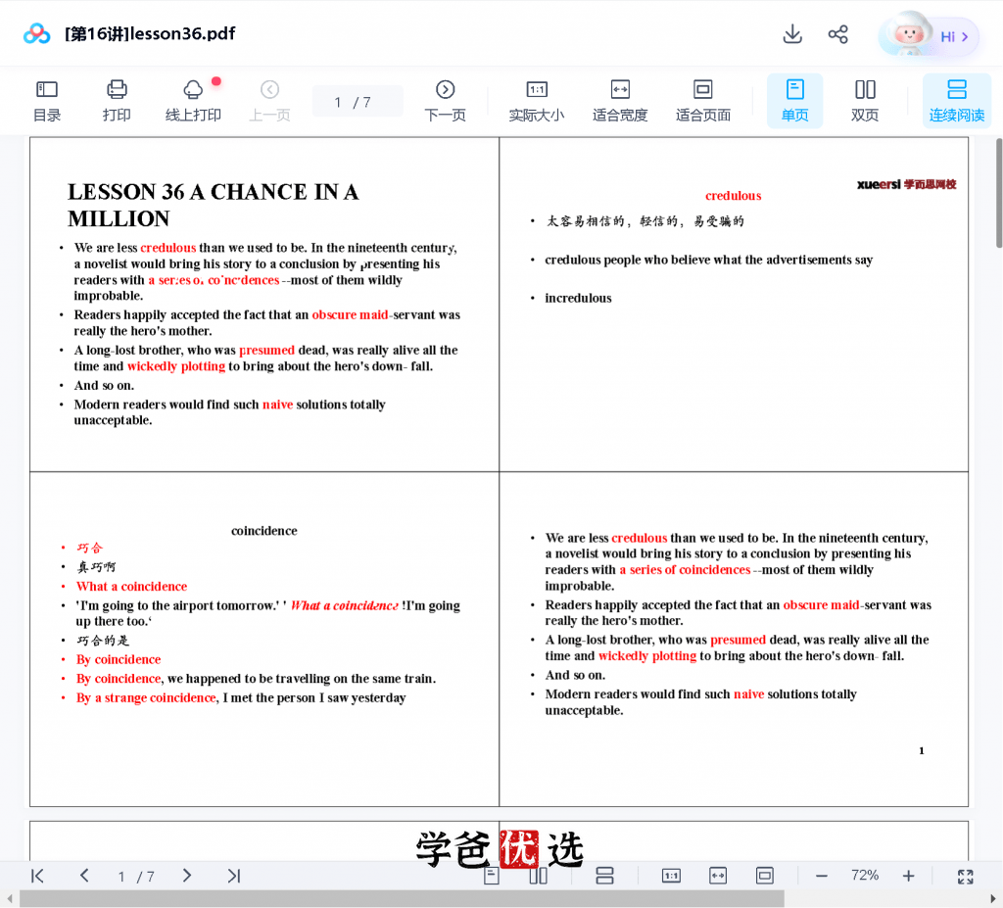The height and width of the screenshot is (908, 1003).
Task: Click page number 1 on fourth slide
Action: (x=922, y=750)
